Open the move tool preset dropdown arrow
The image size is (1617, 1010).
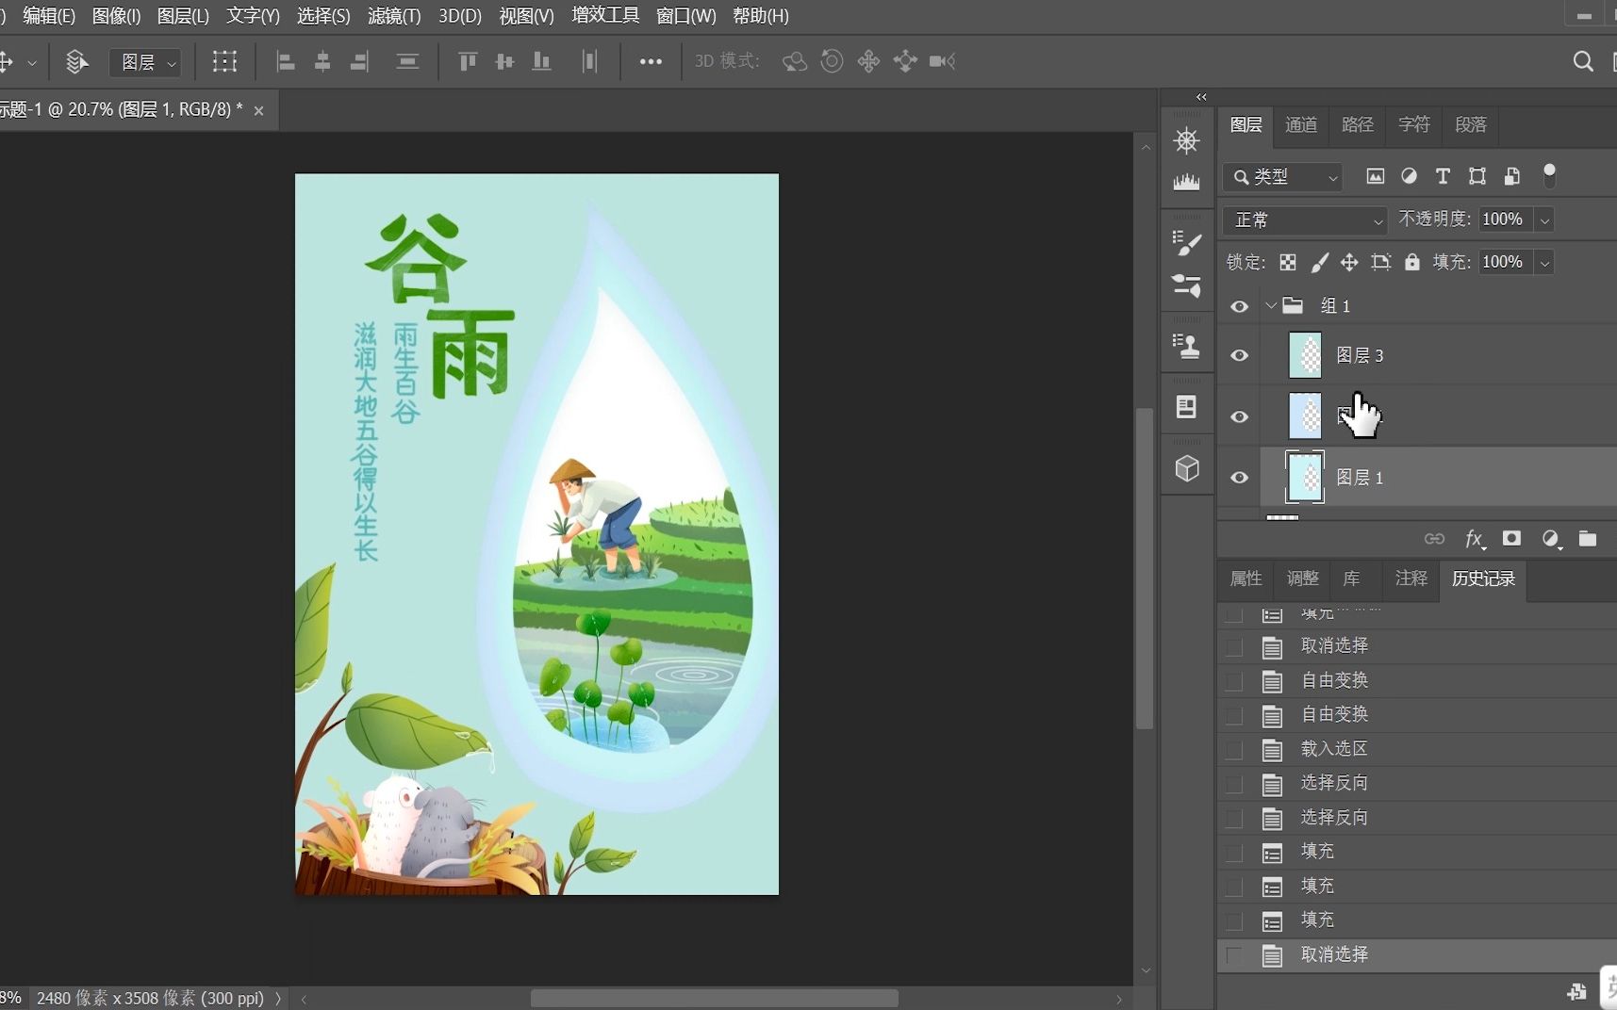(31, 63)
